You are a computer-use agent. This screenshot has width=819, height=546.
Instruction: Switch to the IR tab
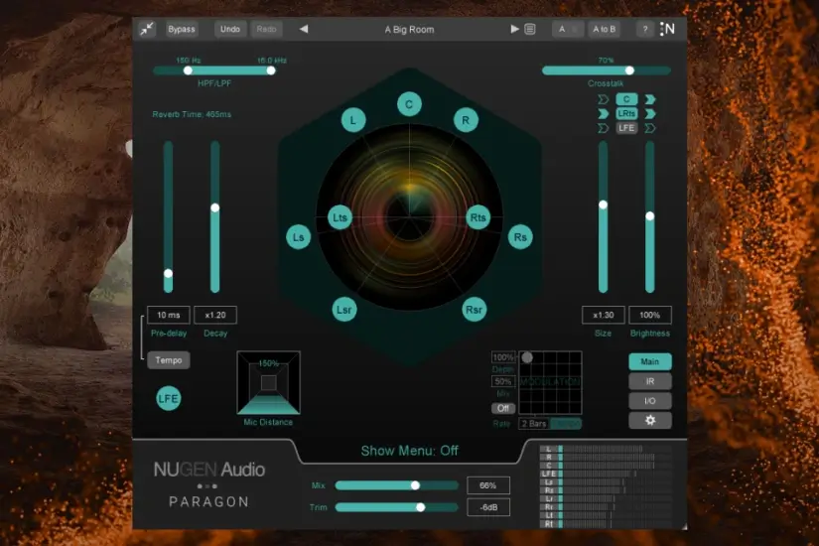click(x=649, y=381)
